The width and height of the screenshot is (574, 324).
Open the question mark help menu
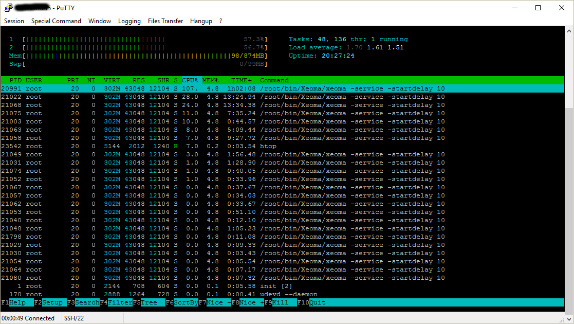click(221, 21)
